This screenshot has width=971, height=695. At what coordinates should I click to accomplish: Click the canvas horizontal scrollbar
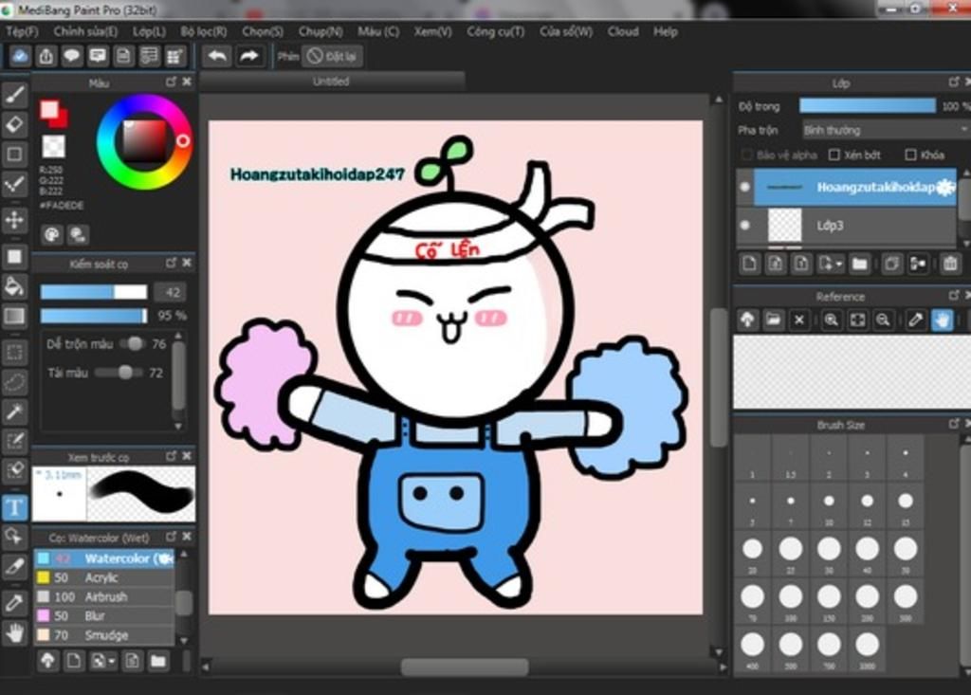[465, 668]
